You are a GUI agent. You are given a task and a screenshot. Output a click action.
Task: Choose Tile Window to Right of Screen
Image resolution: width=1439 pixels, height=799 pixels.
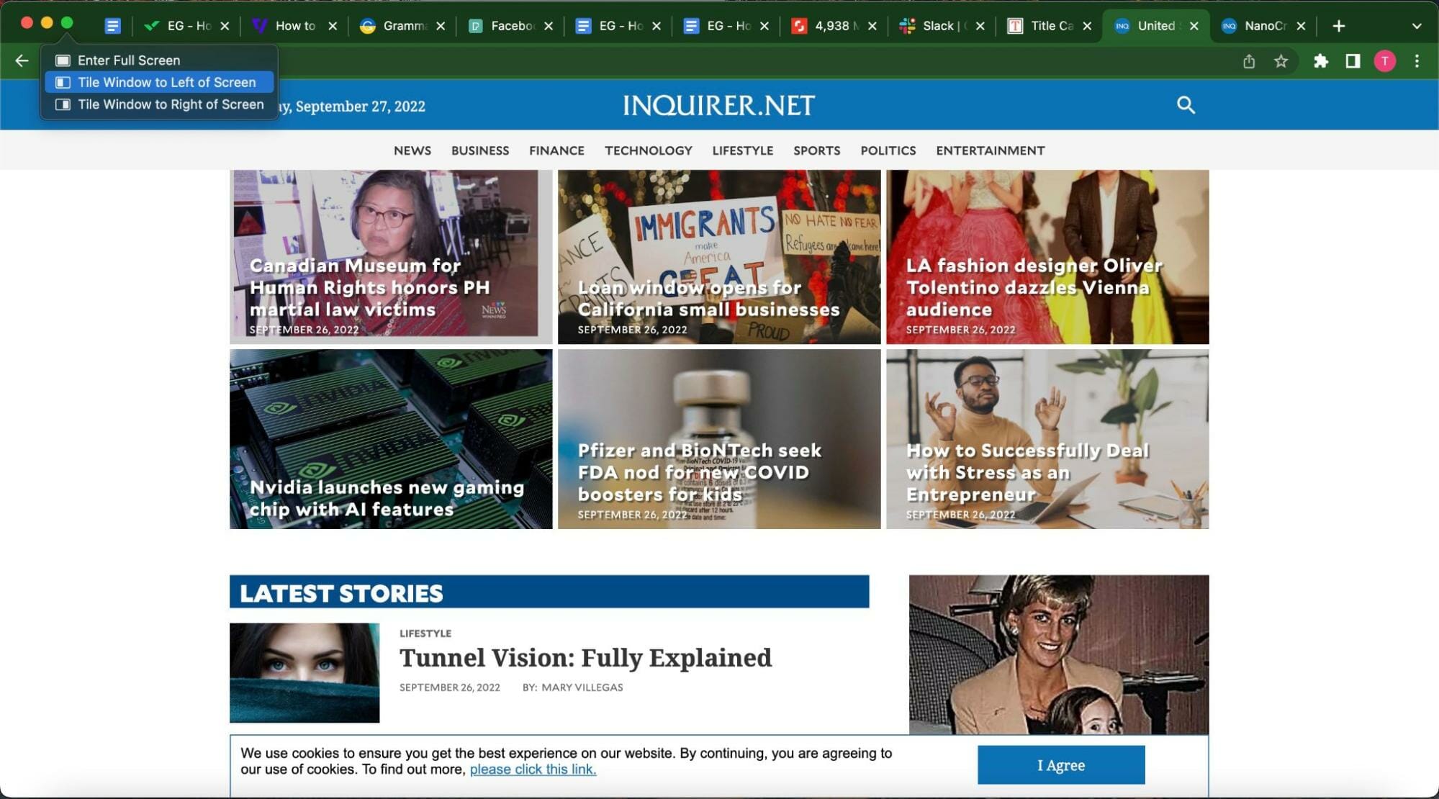(170, 104)
